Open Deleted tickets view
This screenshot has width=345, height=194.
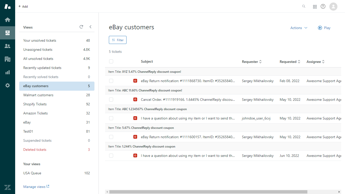[x=57, y=150]
